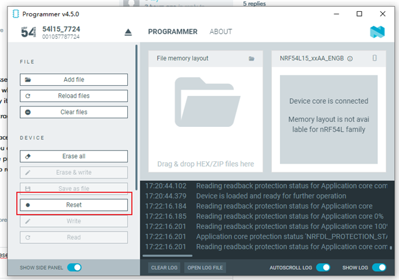Click the large folder drop-zone graphic
The image size is (399, 280).
[x=208, y=102]
